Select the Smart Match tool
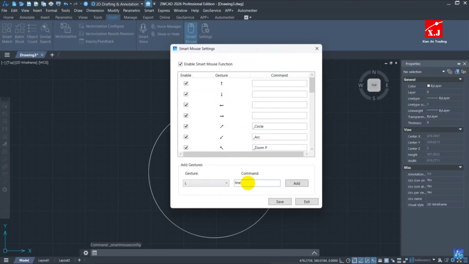 (7, 33)
